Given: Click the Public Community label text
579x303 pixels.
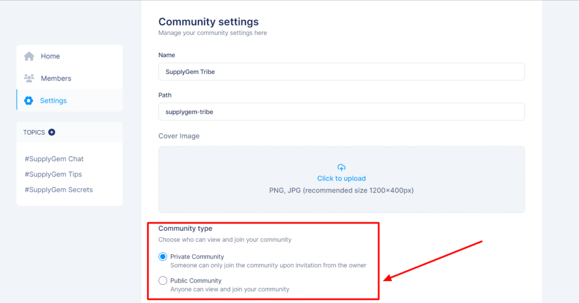Looking at the screenshot, I should point(196,280).
